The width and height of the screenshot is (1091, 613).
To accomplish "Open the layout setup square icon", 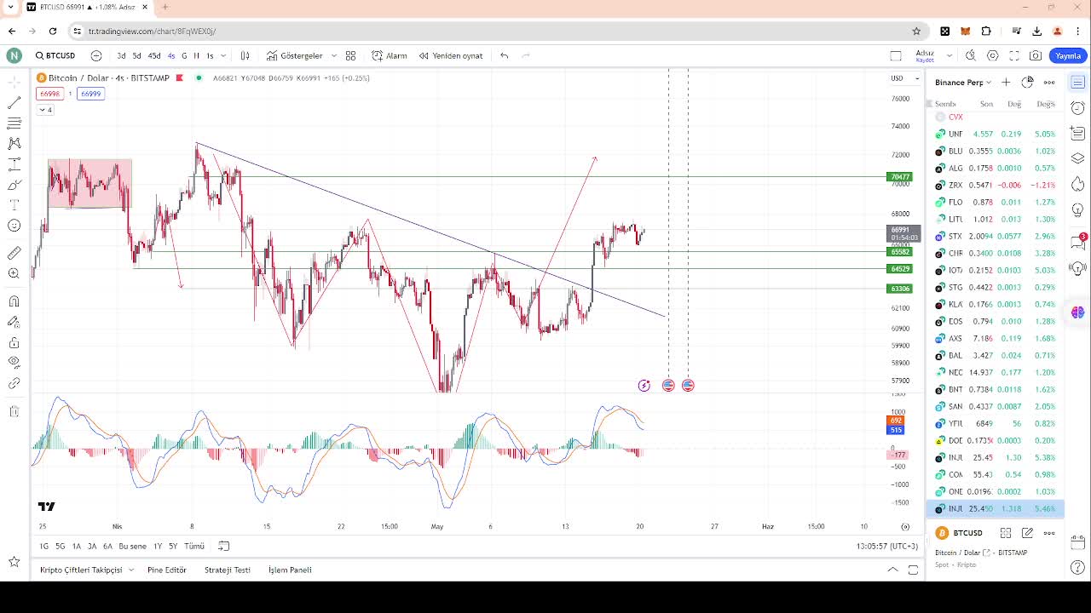I will 896,55.
